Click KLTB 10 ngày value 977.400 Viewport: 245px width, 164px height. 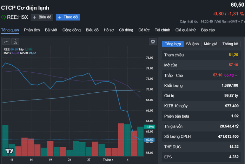tap(232, 106)
